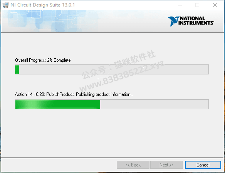Click the grayed-out Next >> button
This screenshot has height=173, width=225.
point(166,165)
